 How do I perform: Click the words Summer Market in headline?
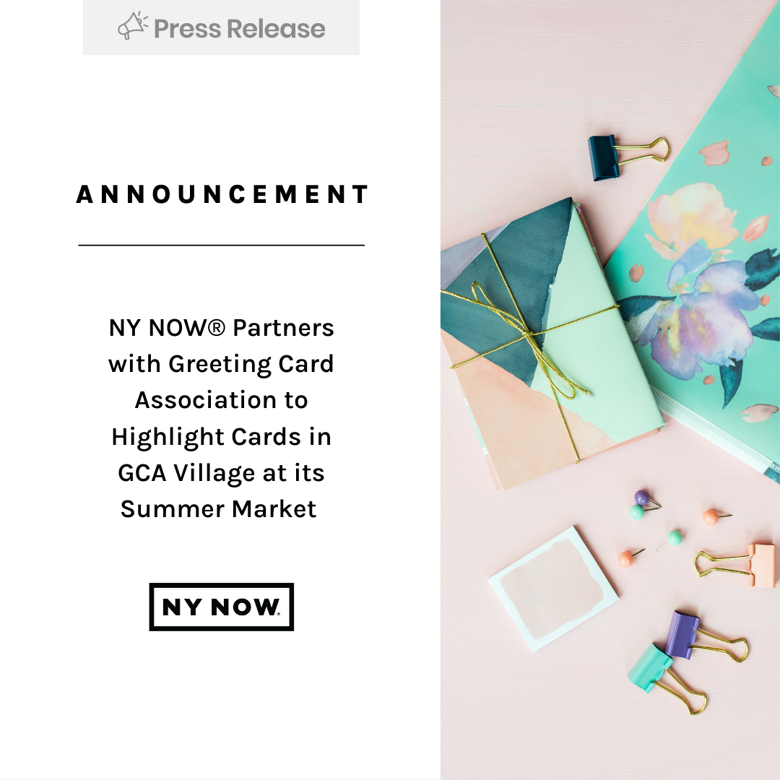click(218, 509)
